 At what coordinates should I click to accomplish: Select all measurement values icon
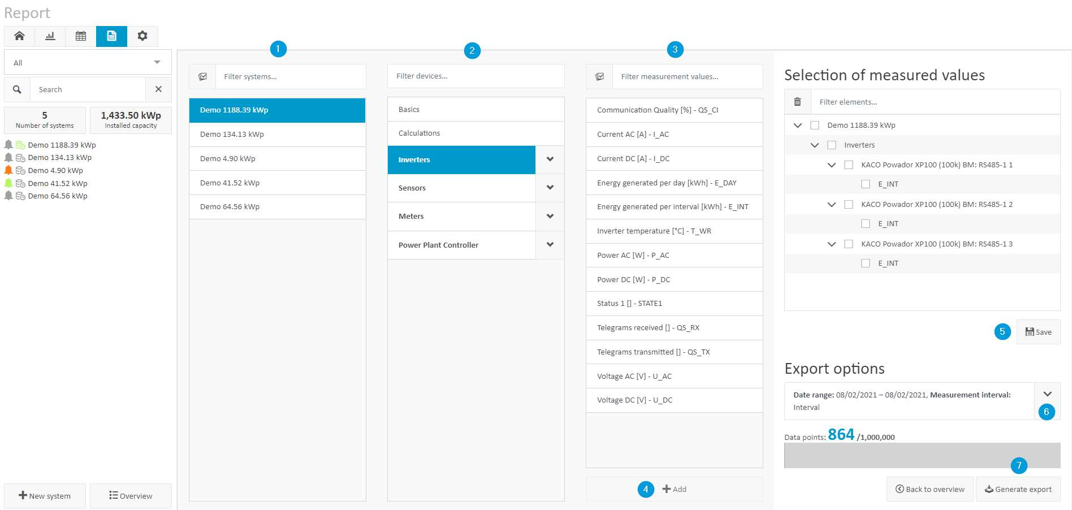pos(599,76)
